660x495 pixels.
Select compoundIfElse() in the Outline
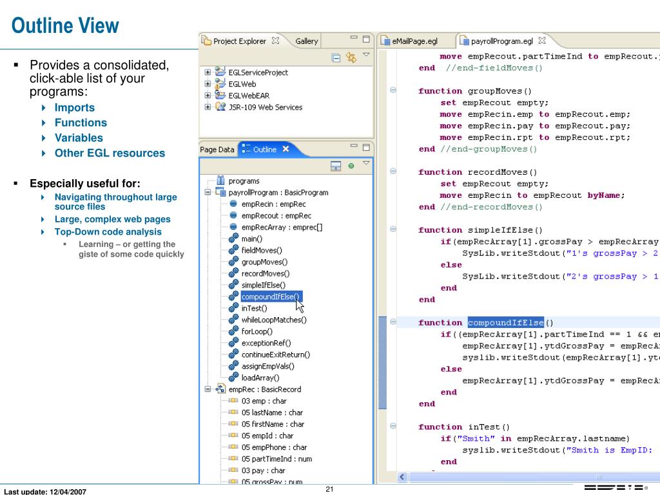point(270,296)
